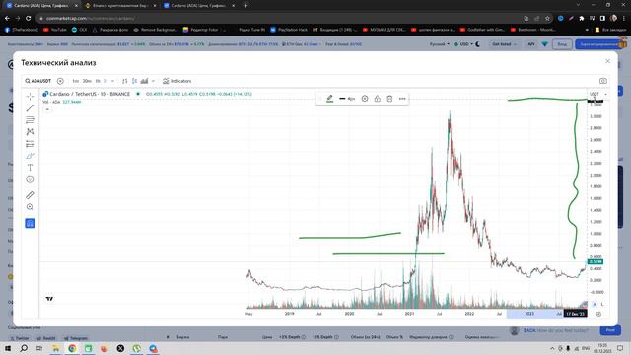Open Windows Start menu
Screen dimensions: 631x355
[x=7, y=348]
